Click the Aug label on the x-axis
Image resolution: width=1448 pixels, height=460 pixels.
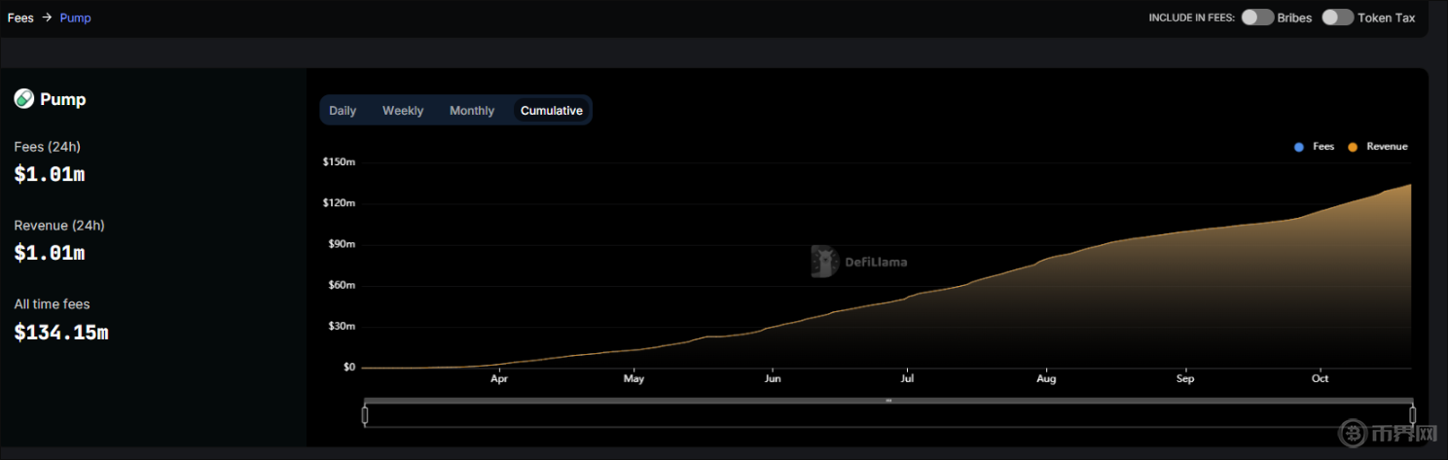1046,379
